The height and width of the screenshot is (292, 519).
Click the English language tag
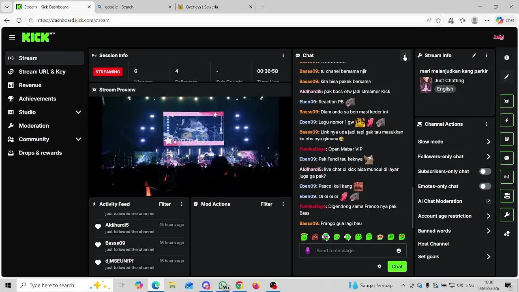click(445, 89)
